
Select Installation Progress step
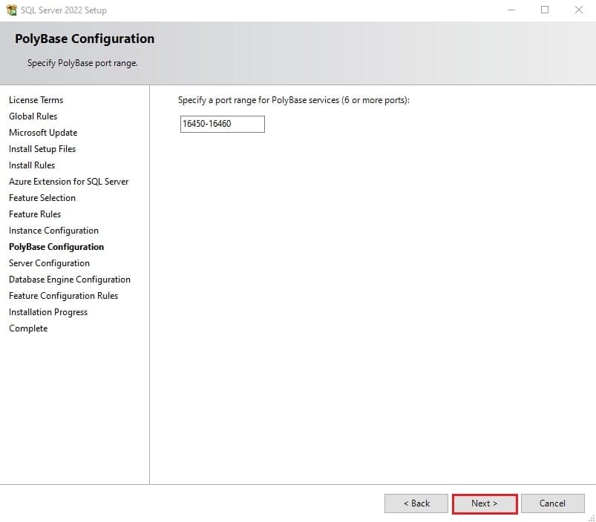click(x=48, y=312)
